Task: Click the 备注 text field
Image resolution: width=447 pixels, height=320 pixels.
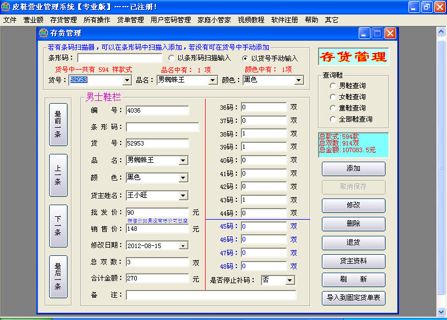Action: [211, 295]
